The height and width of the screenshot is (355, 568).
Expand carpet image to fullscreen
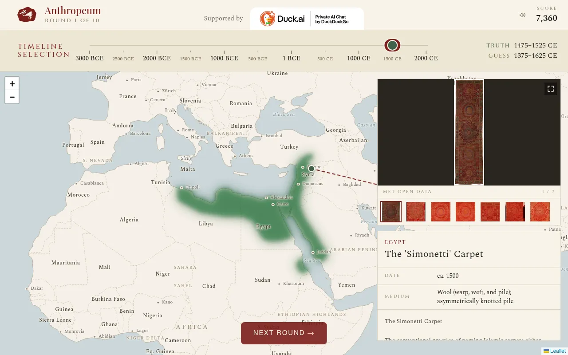click(550, 89)
